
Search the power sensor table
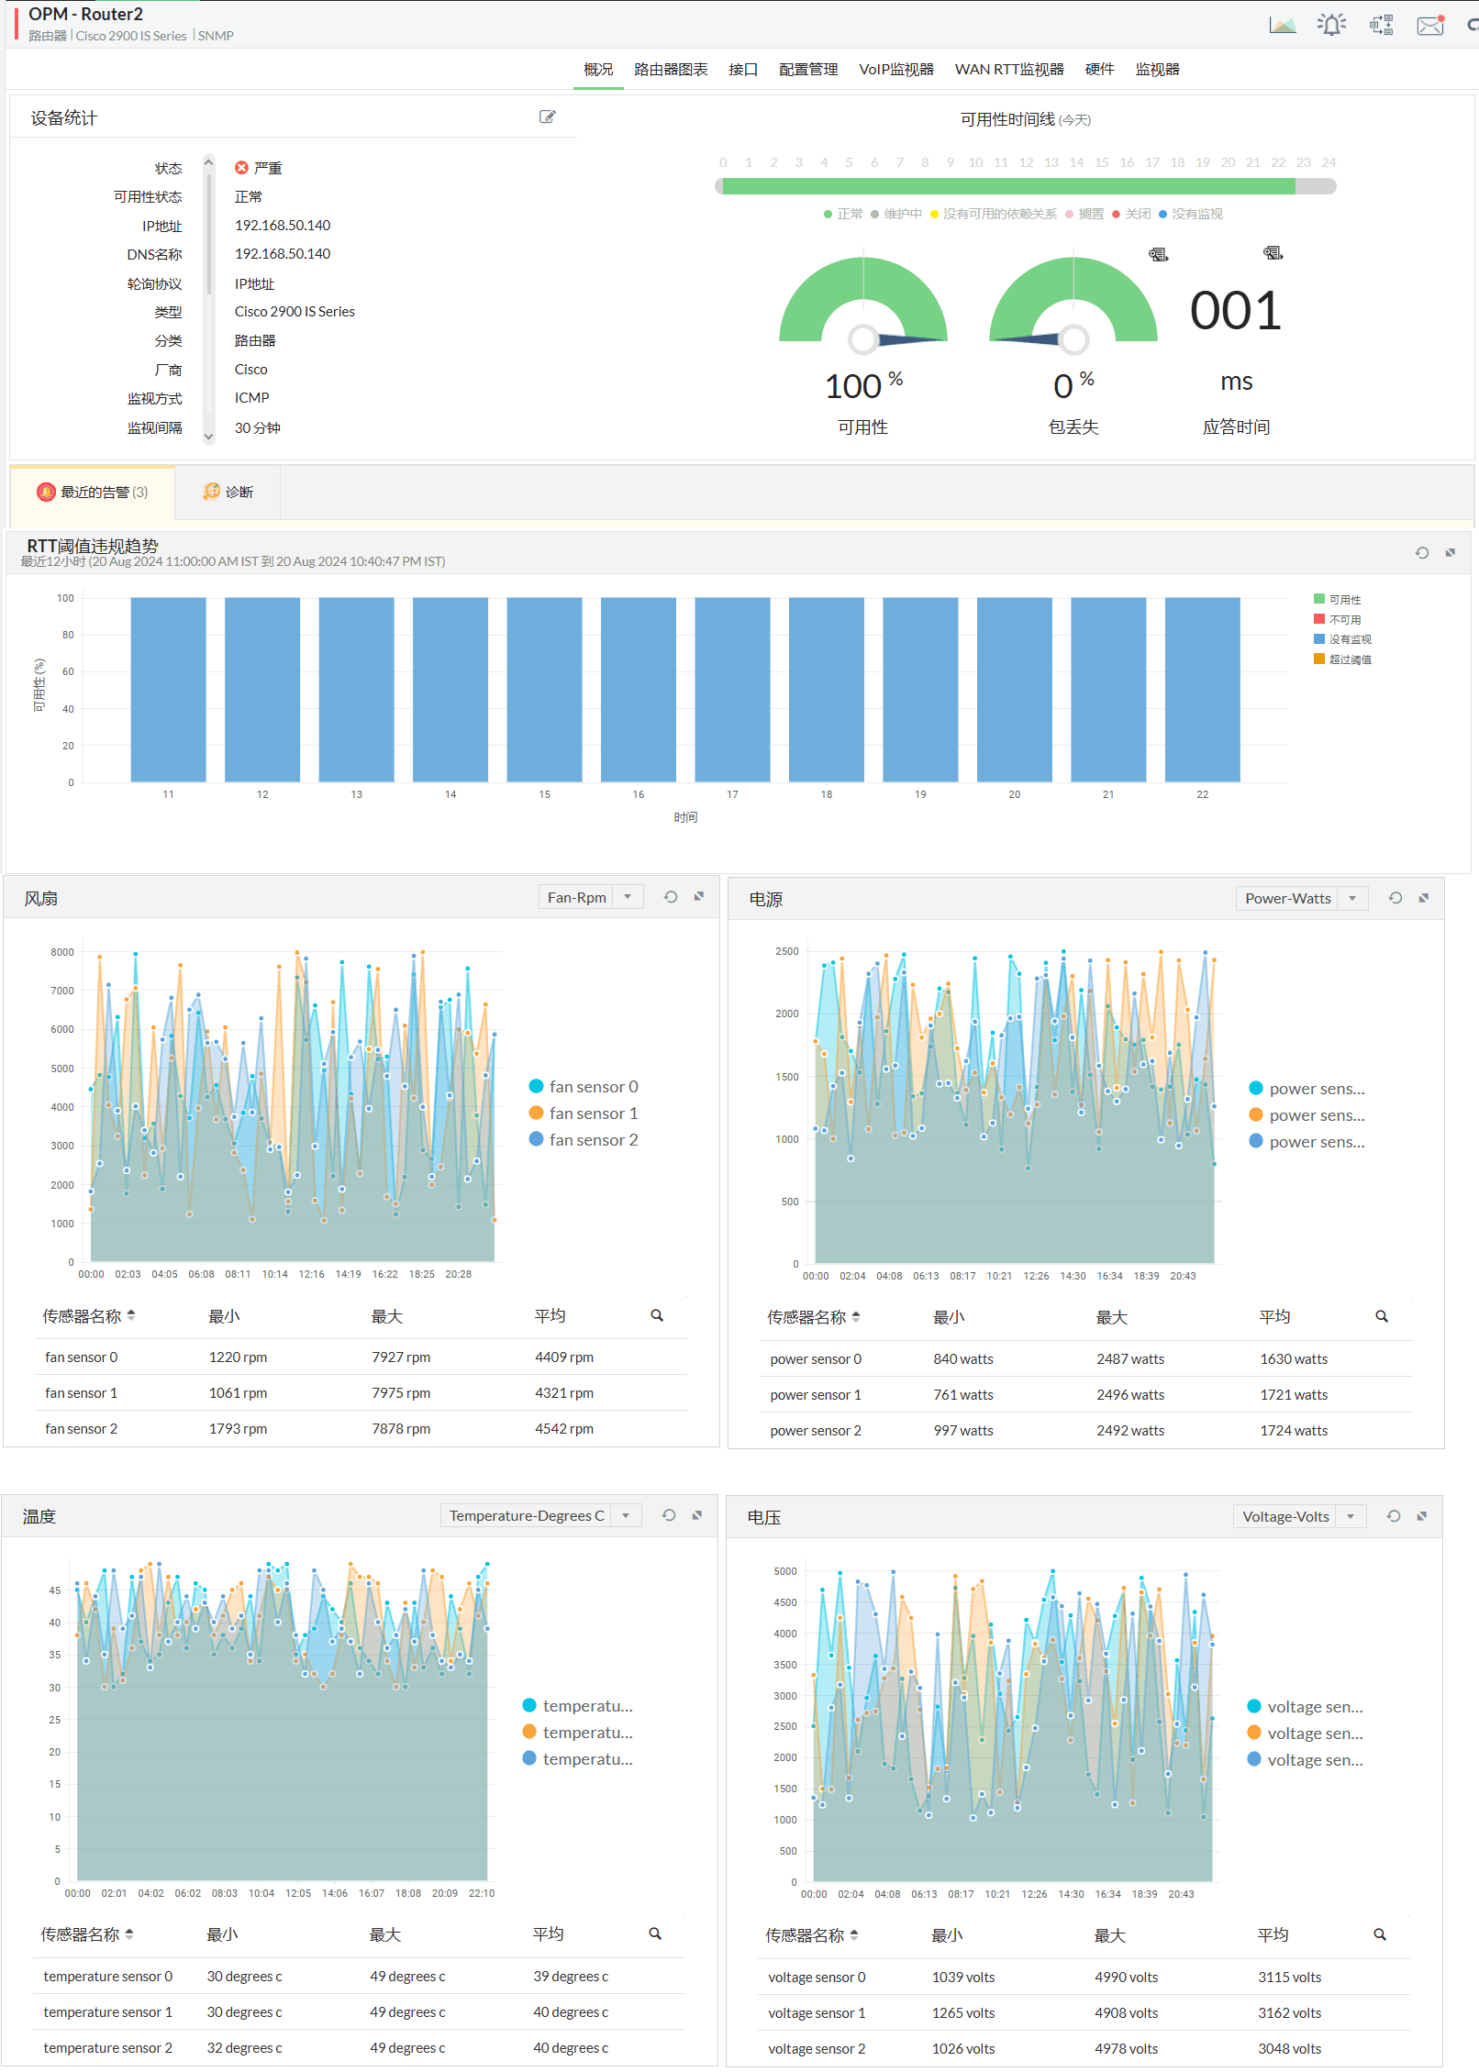point(1382,1316)
